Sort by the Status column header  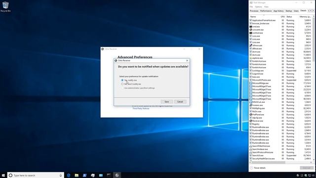[x=292, y=17]
